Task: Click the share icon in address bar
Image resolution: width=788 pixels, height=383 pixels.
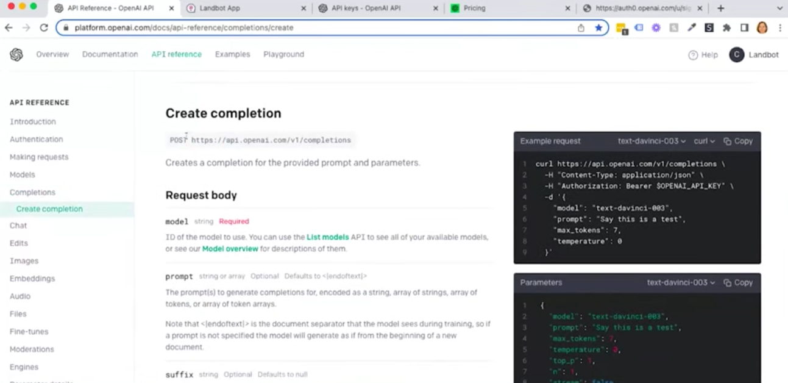Action: [581, 27]
